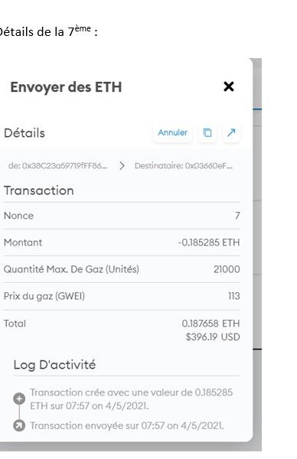Click the Transaction envoyée log entry
Image resolution: width=297 pixels, height=459 pixels.
click(127, 426)
